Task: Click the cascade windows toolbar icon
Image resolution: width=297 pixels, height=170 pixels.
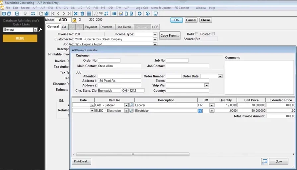Action: click(9, 14)
